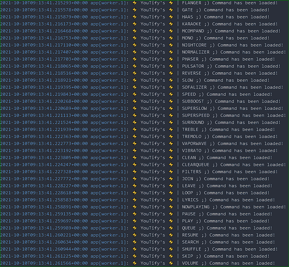
Task: Click the SEARCH command name
Action: coord(190,242)
